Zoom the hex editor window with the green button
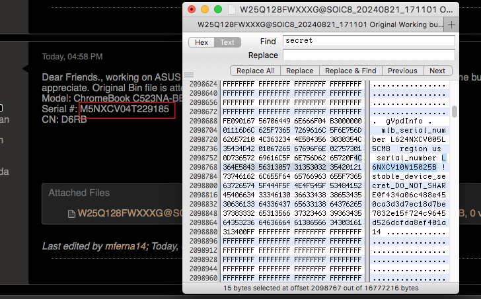This screenshot has width=481, height=299. 218,9
